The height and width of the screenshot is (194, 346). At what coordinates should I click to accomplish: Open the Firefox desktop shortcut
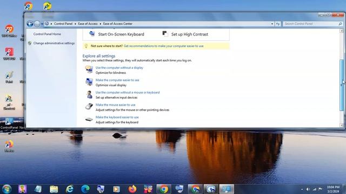coord(9,146)
